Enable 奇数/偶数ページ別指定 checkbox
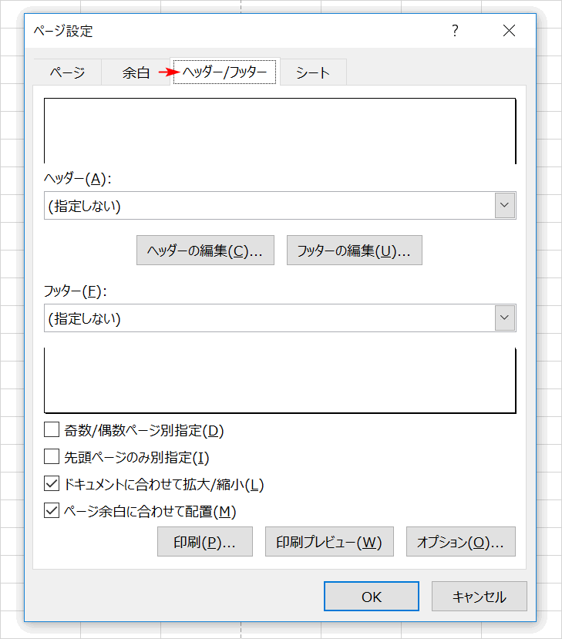562x639 pixels. click(x=52, y=430)
